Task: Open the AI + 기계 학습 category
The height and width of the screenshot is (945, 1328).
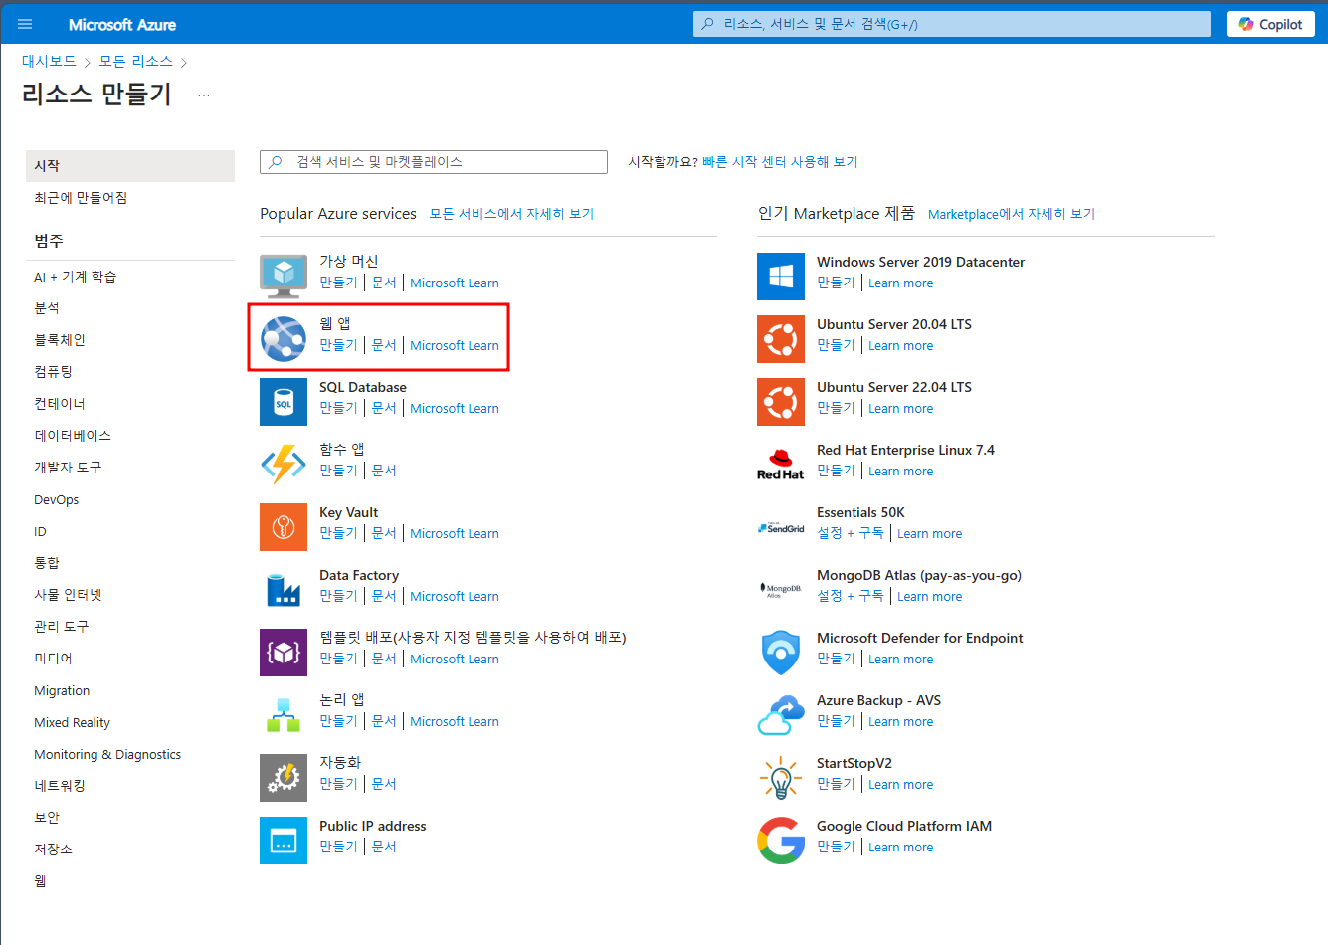Action: (x=76, y=277)
